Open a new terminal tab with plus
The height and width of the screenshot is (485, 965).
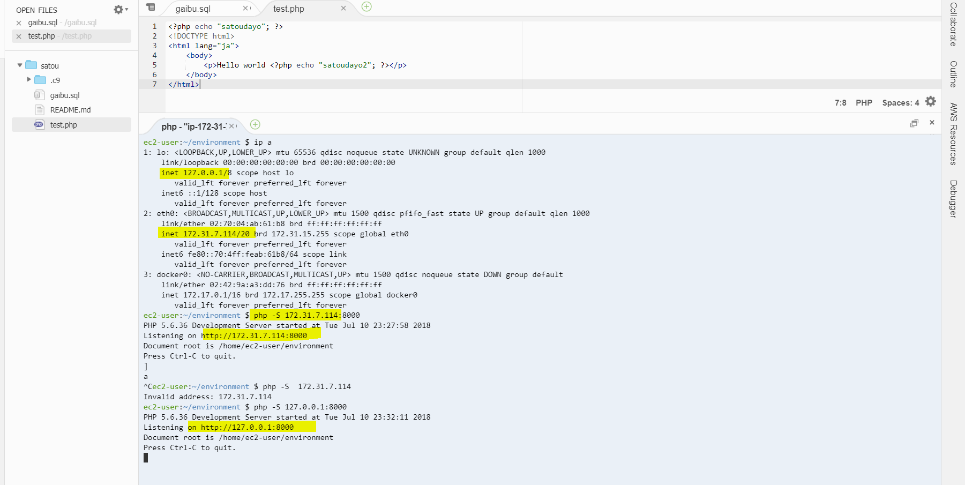point(255,124)
